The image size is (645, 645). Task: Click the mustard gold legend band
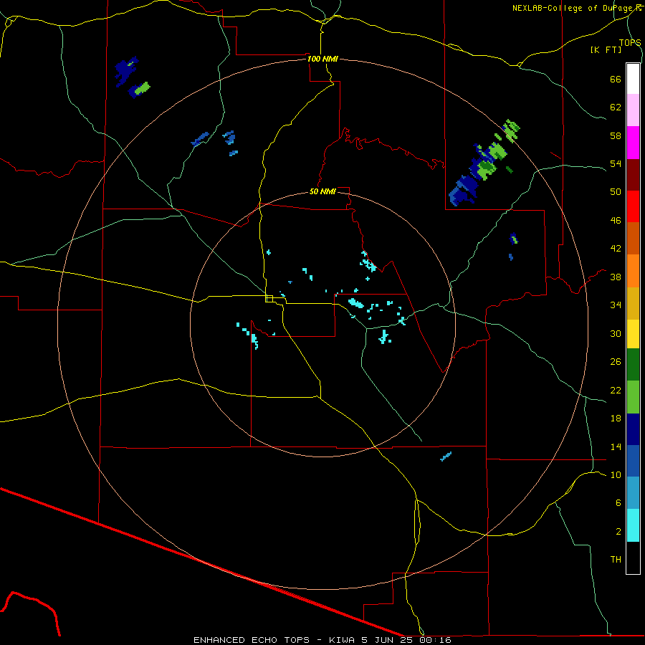point(633,303)
